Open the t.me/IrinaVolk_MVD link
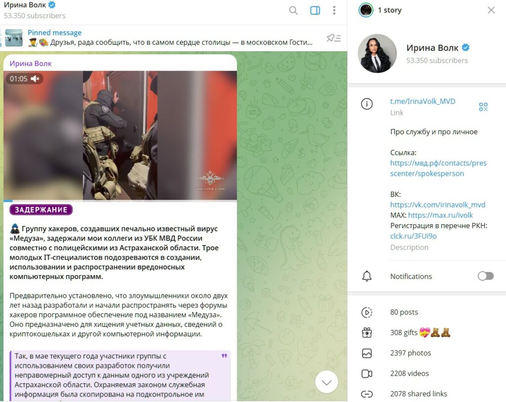 click(423, 101)
